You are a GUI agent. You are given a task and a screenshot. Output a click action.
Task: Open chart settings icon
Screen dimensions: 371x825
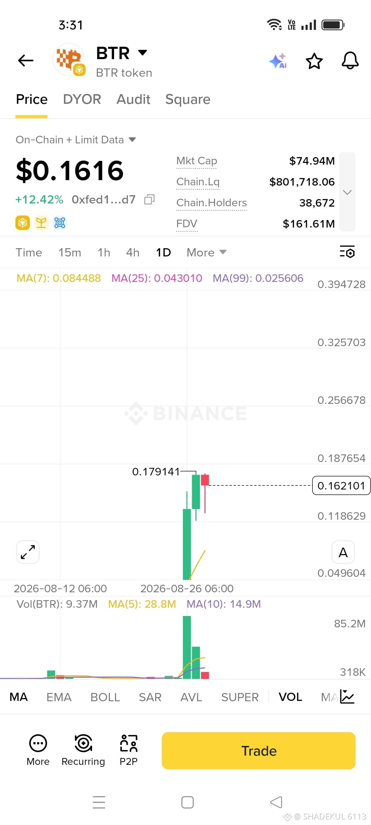(x=347, y=252)
